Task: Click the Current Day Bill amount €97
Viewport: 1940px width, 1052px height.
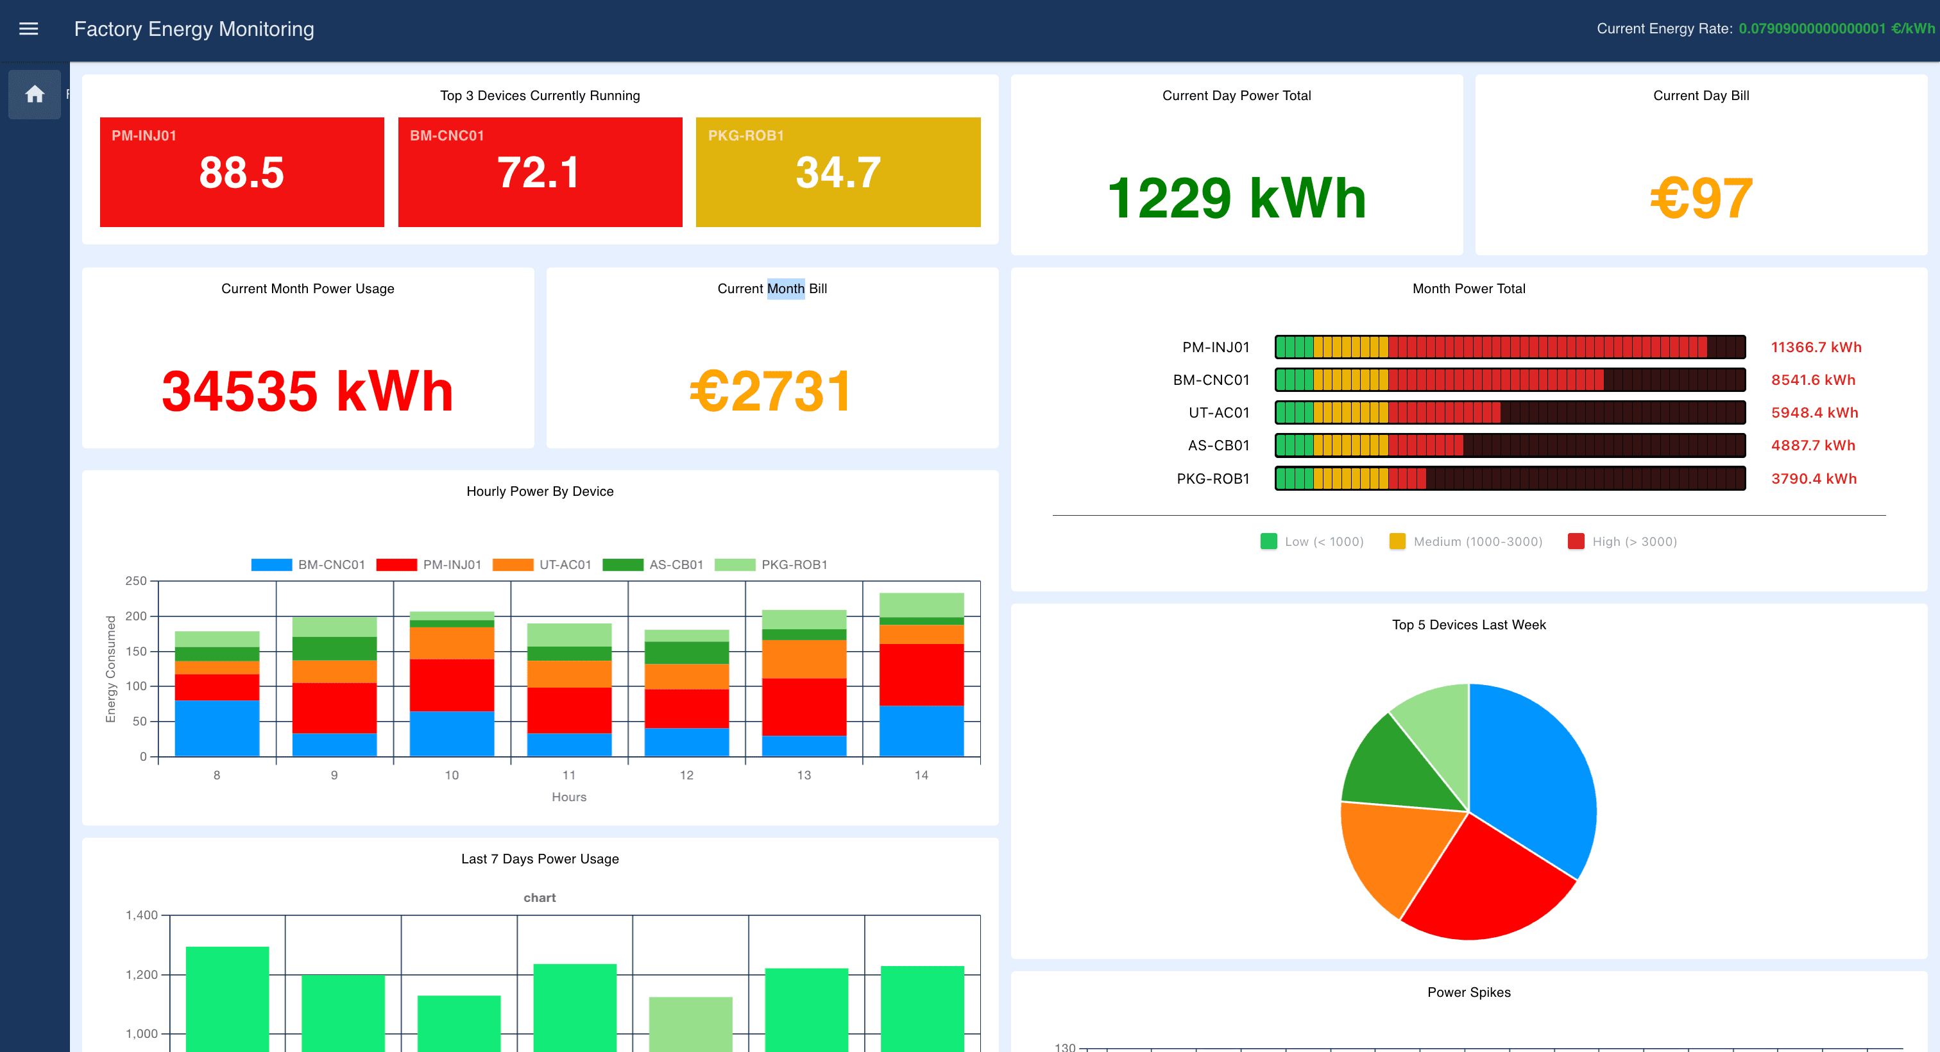Action: click(1701, 198)
